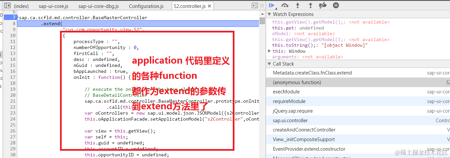The image size is (450, 158).
Task: Click line number 7 breakpoint marker
Action: (10, 18)
